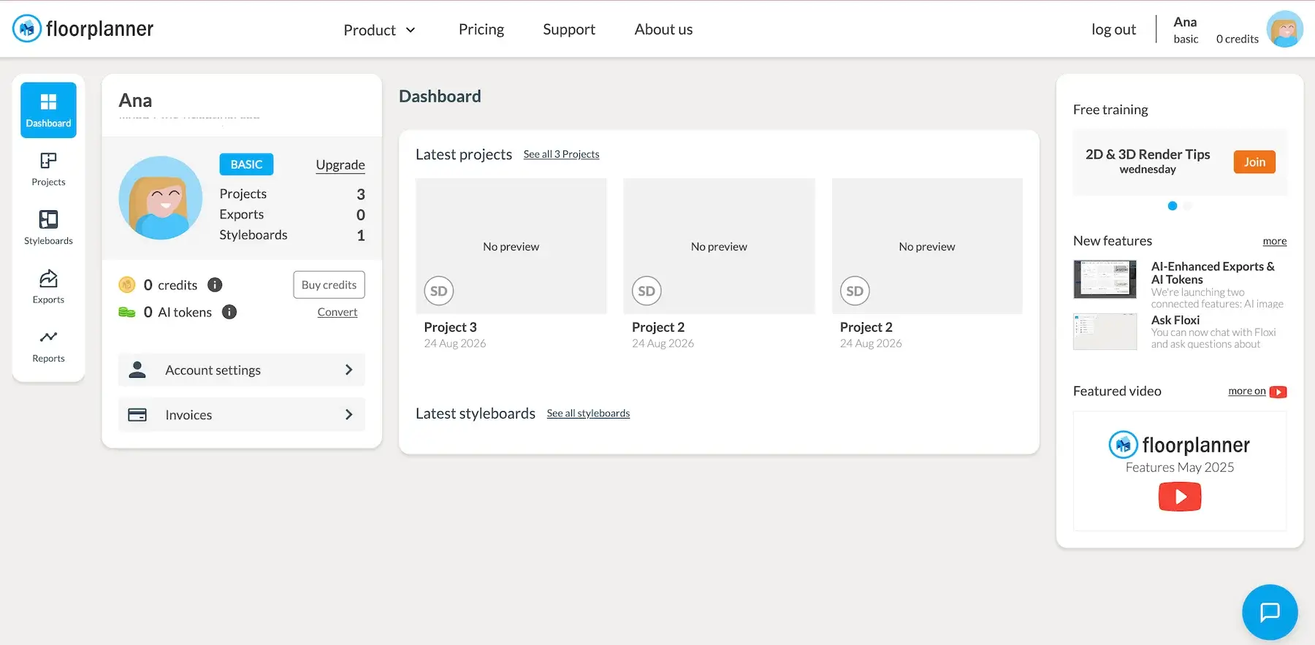Open the Dashboard sidebar icon
The height and width of the screenshot is (645, 1315).
pyautogui.click(x=48, y=110)
